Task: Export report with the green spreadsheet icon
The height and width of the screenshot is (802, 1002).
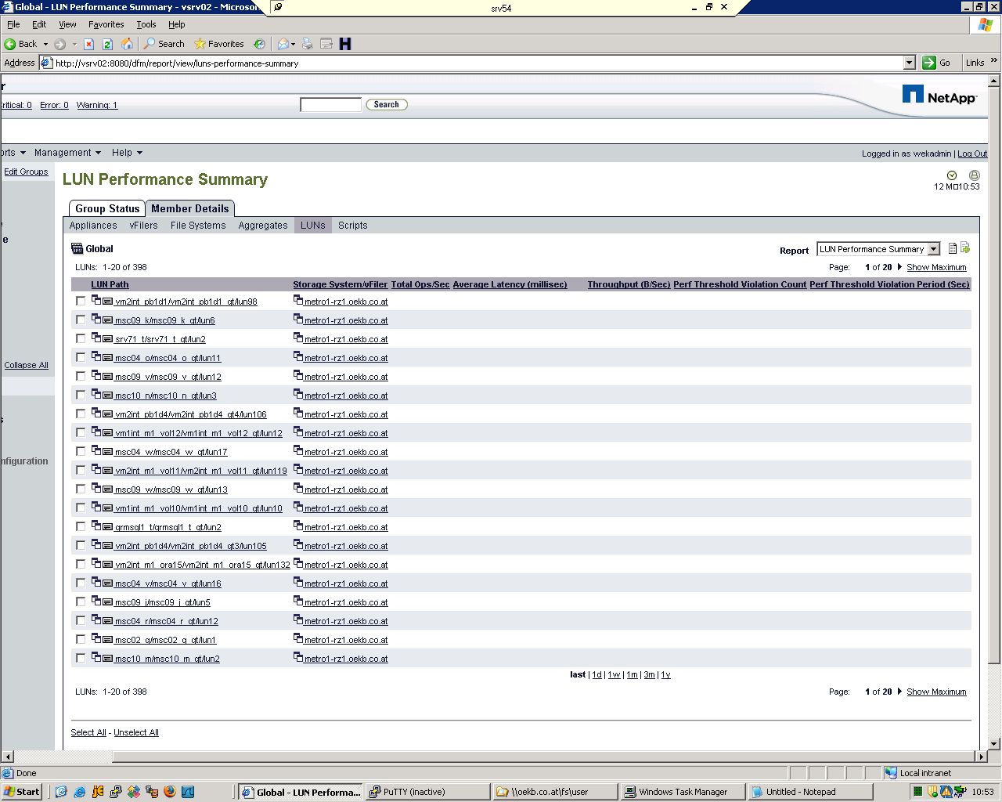Action: (x=965, y=248)
